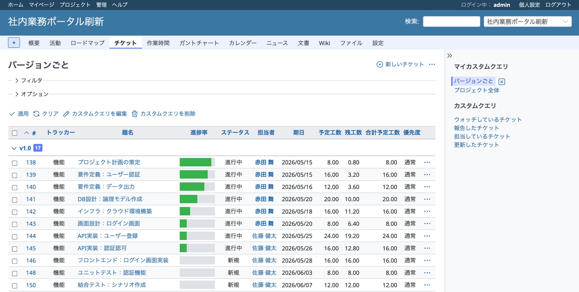Expand the オプション section
The height and width of the screenshot is (292, 579).
(x=31, y=94)
